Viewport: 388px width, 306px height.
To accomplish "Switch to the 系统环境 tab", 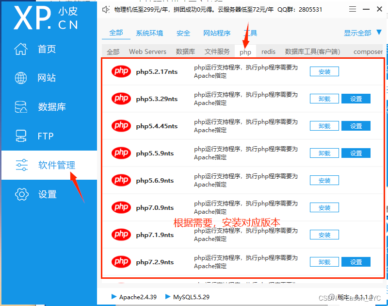I will pyautogui.click(x=149, y=33).
